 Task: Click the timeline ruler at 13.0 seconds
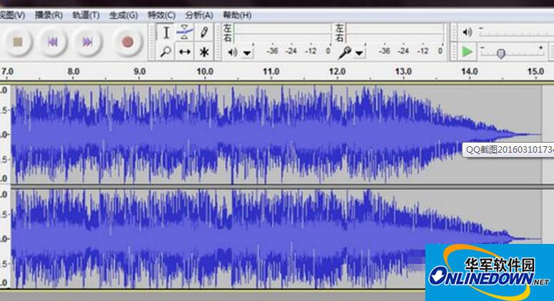pyautogui.click(x=403, y=71)
